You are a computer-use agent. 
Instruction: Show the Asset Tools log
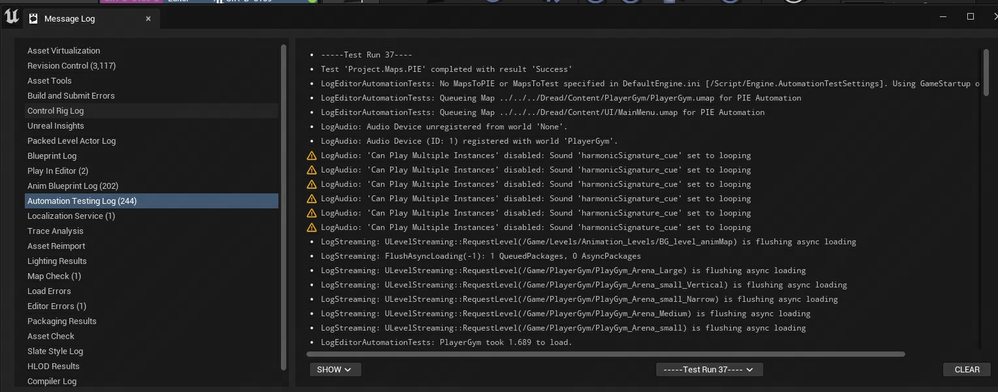[152, 80]
